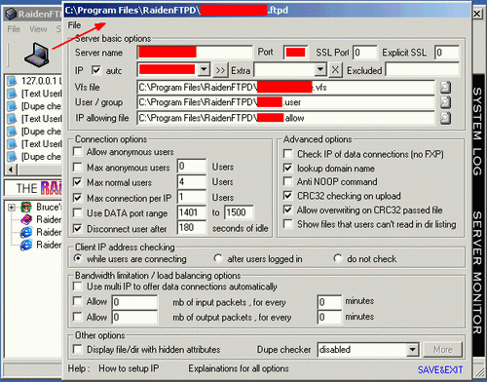Toggle Max anonymous users checkbox
Screen dimensions: 487x382
click(x=78, y=167)
